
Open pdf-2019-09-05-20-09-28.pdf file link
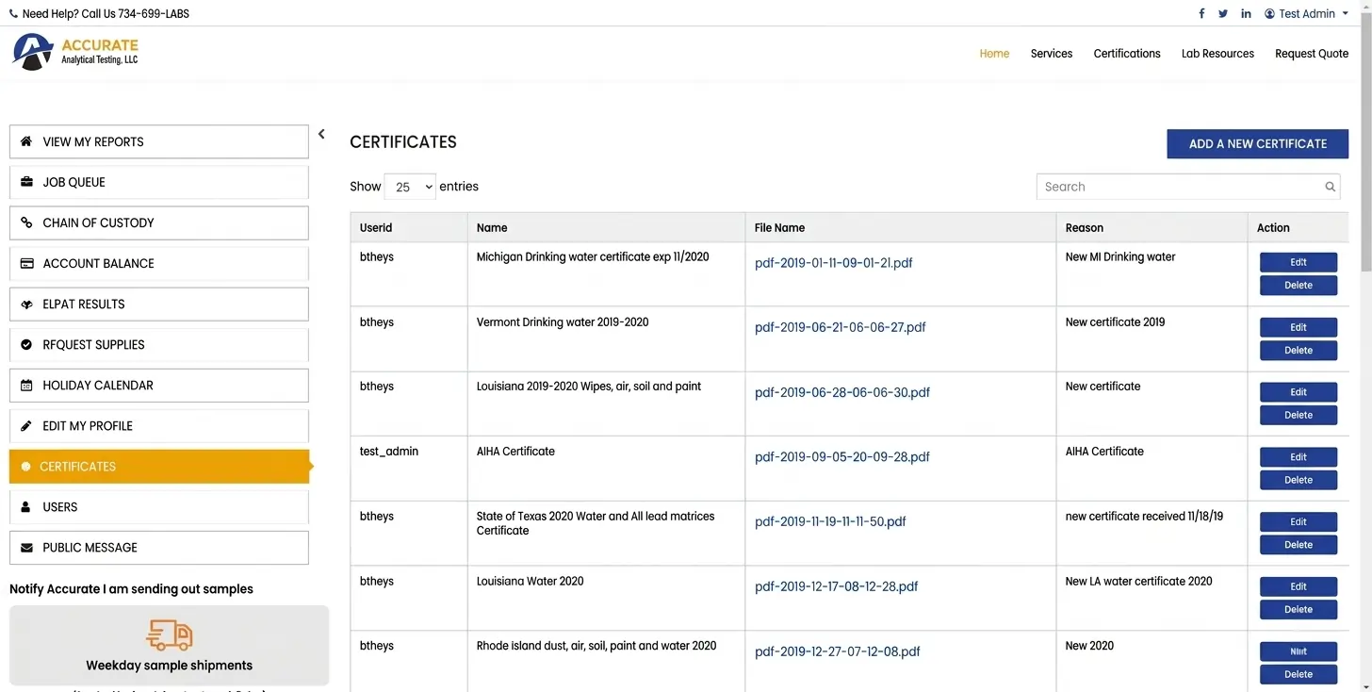[841, 457]
